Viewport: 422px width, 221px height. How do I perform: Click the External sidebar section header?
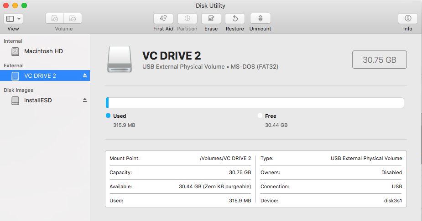point(13,66)
